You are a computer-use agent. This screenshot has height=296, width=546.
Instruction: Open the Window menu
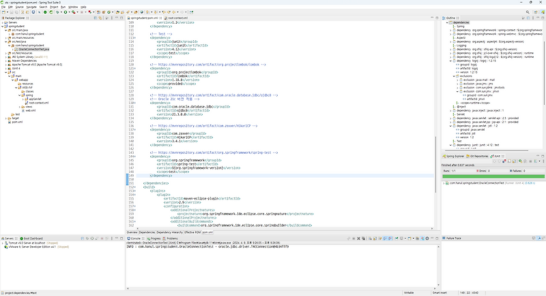[x=73, y=7]
